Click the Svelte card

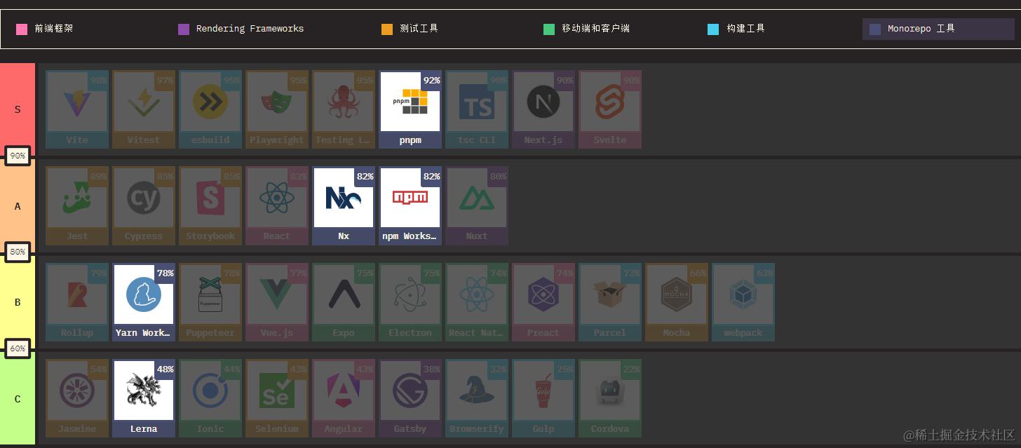610,109
